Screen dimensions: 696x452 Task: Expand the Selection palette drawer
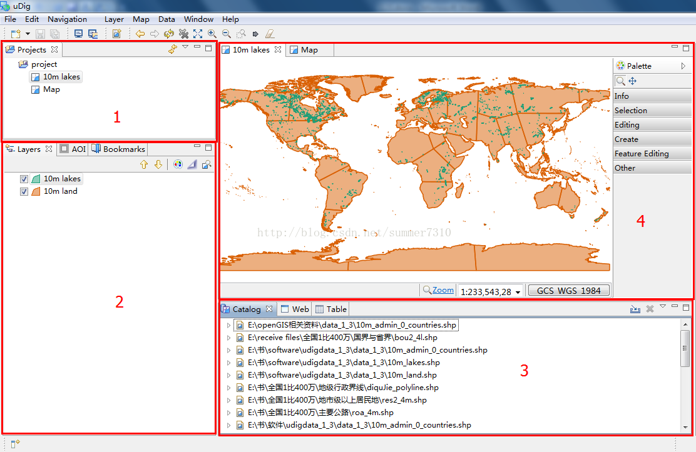652,110
